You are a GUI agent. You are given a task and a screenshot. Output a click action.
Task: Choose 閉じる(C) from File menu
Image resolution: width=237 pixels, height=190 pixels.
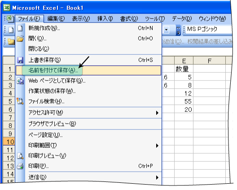(x=88, y=49)
